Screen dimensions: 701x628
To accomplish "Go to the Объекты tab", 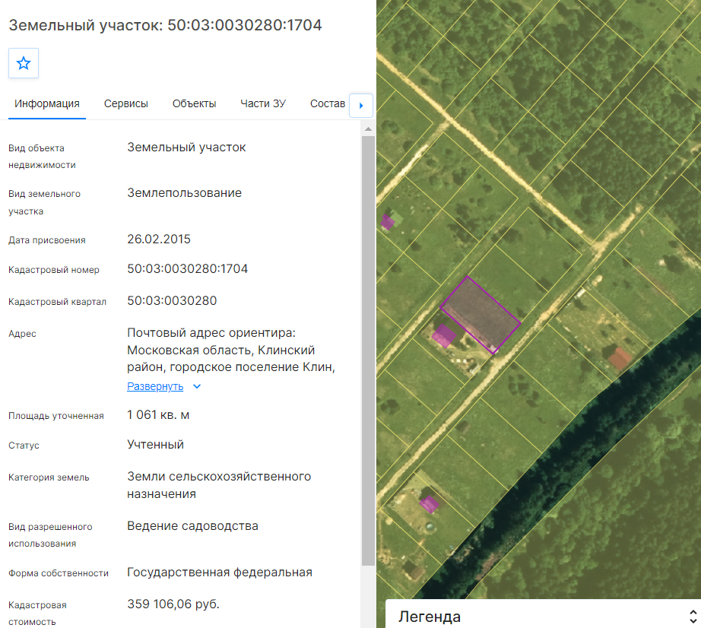I will [194, 103].
